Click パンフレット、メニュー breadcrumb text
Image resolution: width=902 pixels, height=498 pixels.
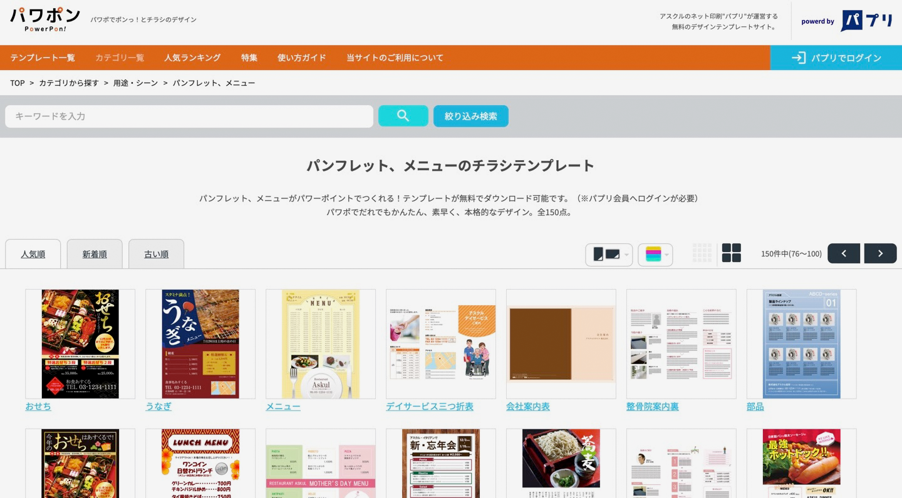click(x=214, y=83)
